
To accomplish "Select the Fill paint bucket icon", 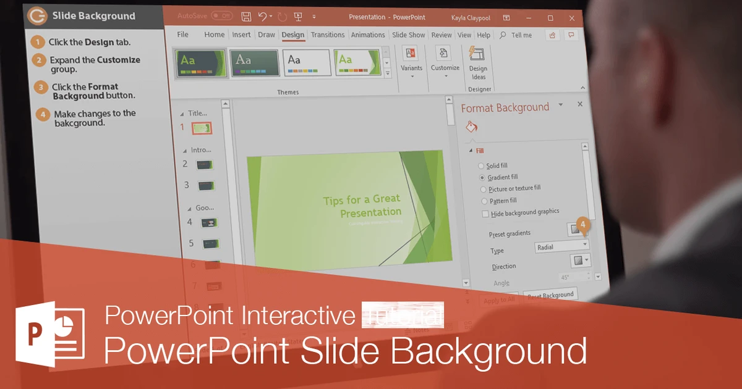I will click(x=471, y=127).
